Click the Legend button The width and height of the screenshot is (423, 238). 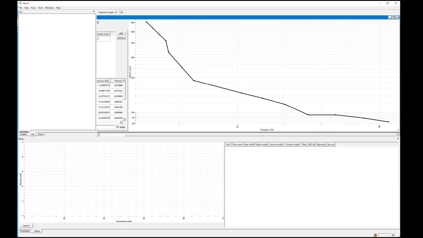[x=26, y=226]
